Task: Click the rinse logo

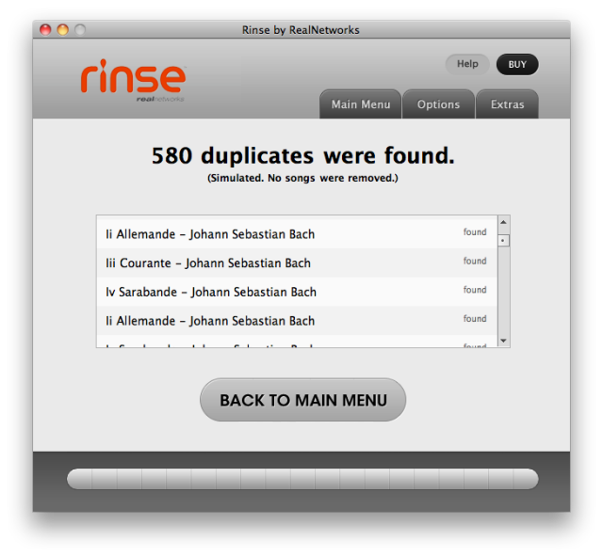Action: pos(133,80)
